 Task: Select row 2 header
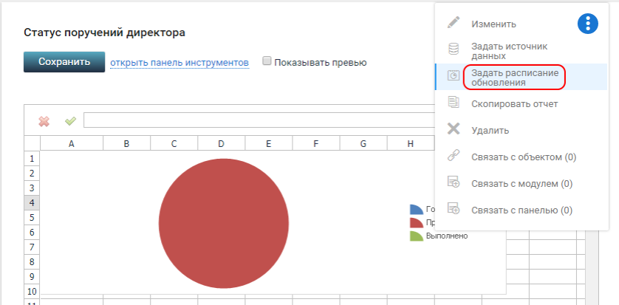[32, 174]
